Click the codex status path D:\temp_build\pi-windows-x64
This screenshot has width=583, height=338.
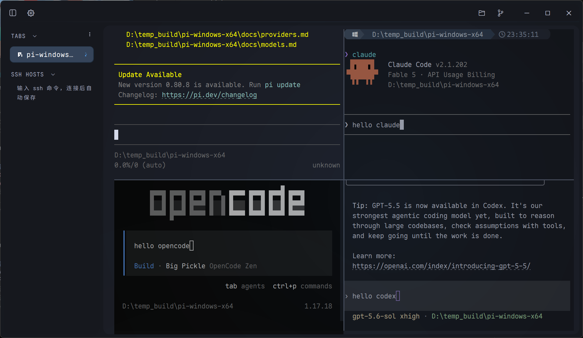tap(487, 316)
